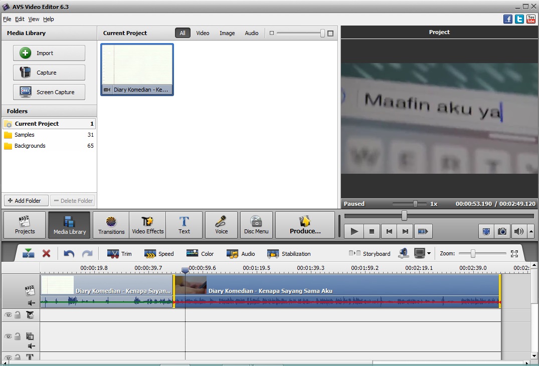
Task: Go to previous frame
Action: click(389, 231)
